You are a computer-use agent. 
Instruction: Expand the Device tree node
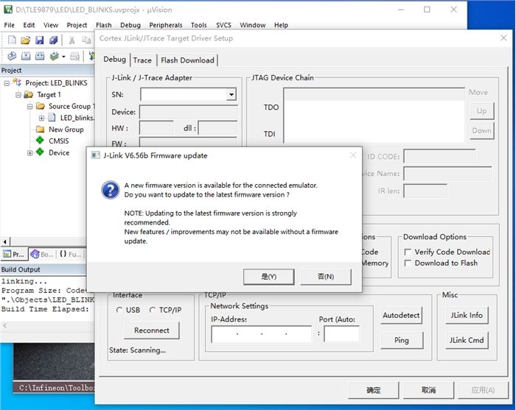tap(30, 152)
